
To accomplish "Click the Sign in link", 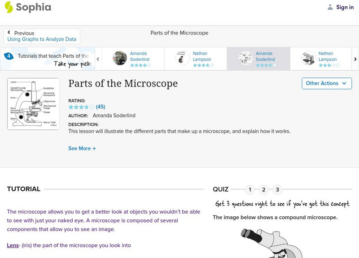I will click(x=345, y=7).
